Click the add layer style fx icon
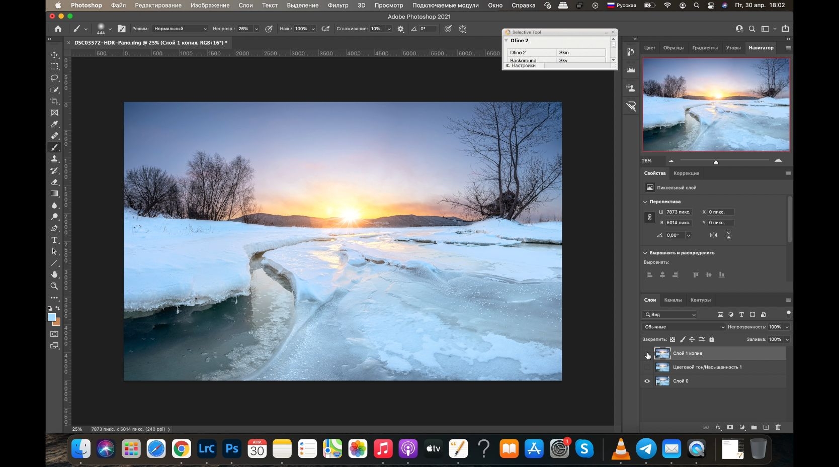 coord(718,427)
